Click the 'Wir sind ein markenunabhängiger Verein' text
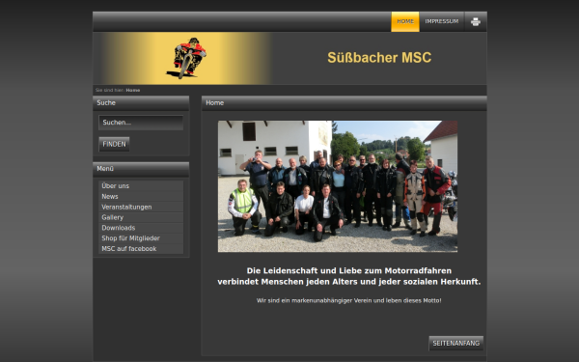 coord(349,300)
